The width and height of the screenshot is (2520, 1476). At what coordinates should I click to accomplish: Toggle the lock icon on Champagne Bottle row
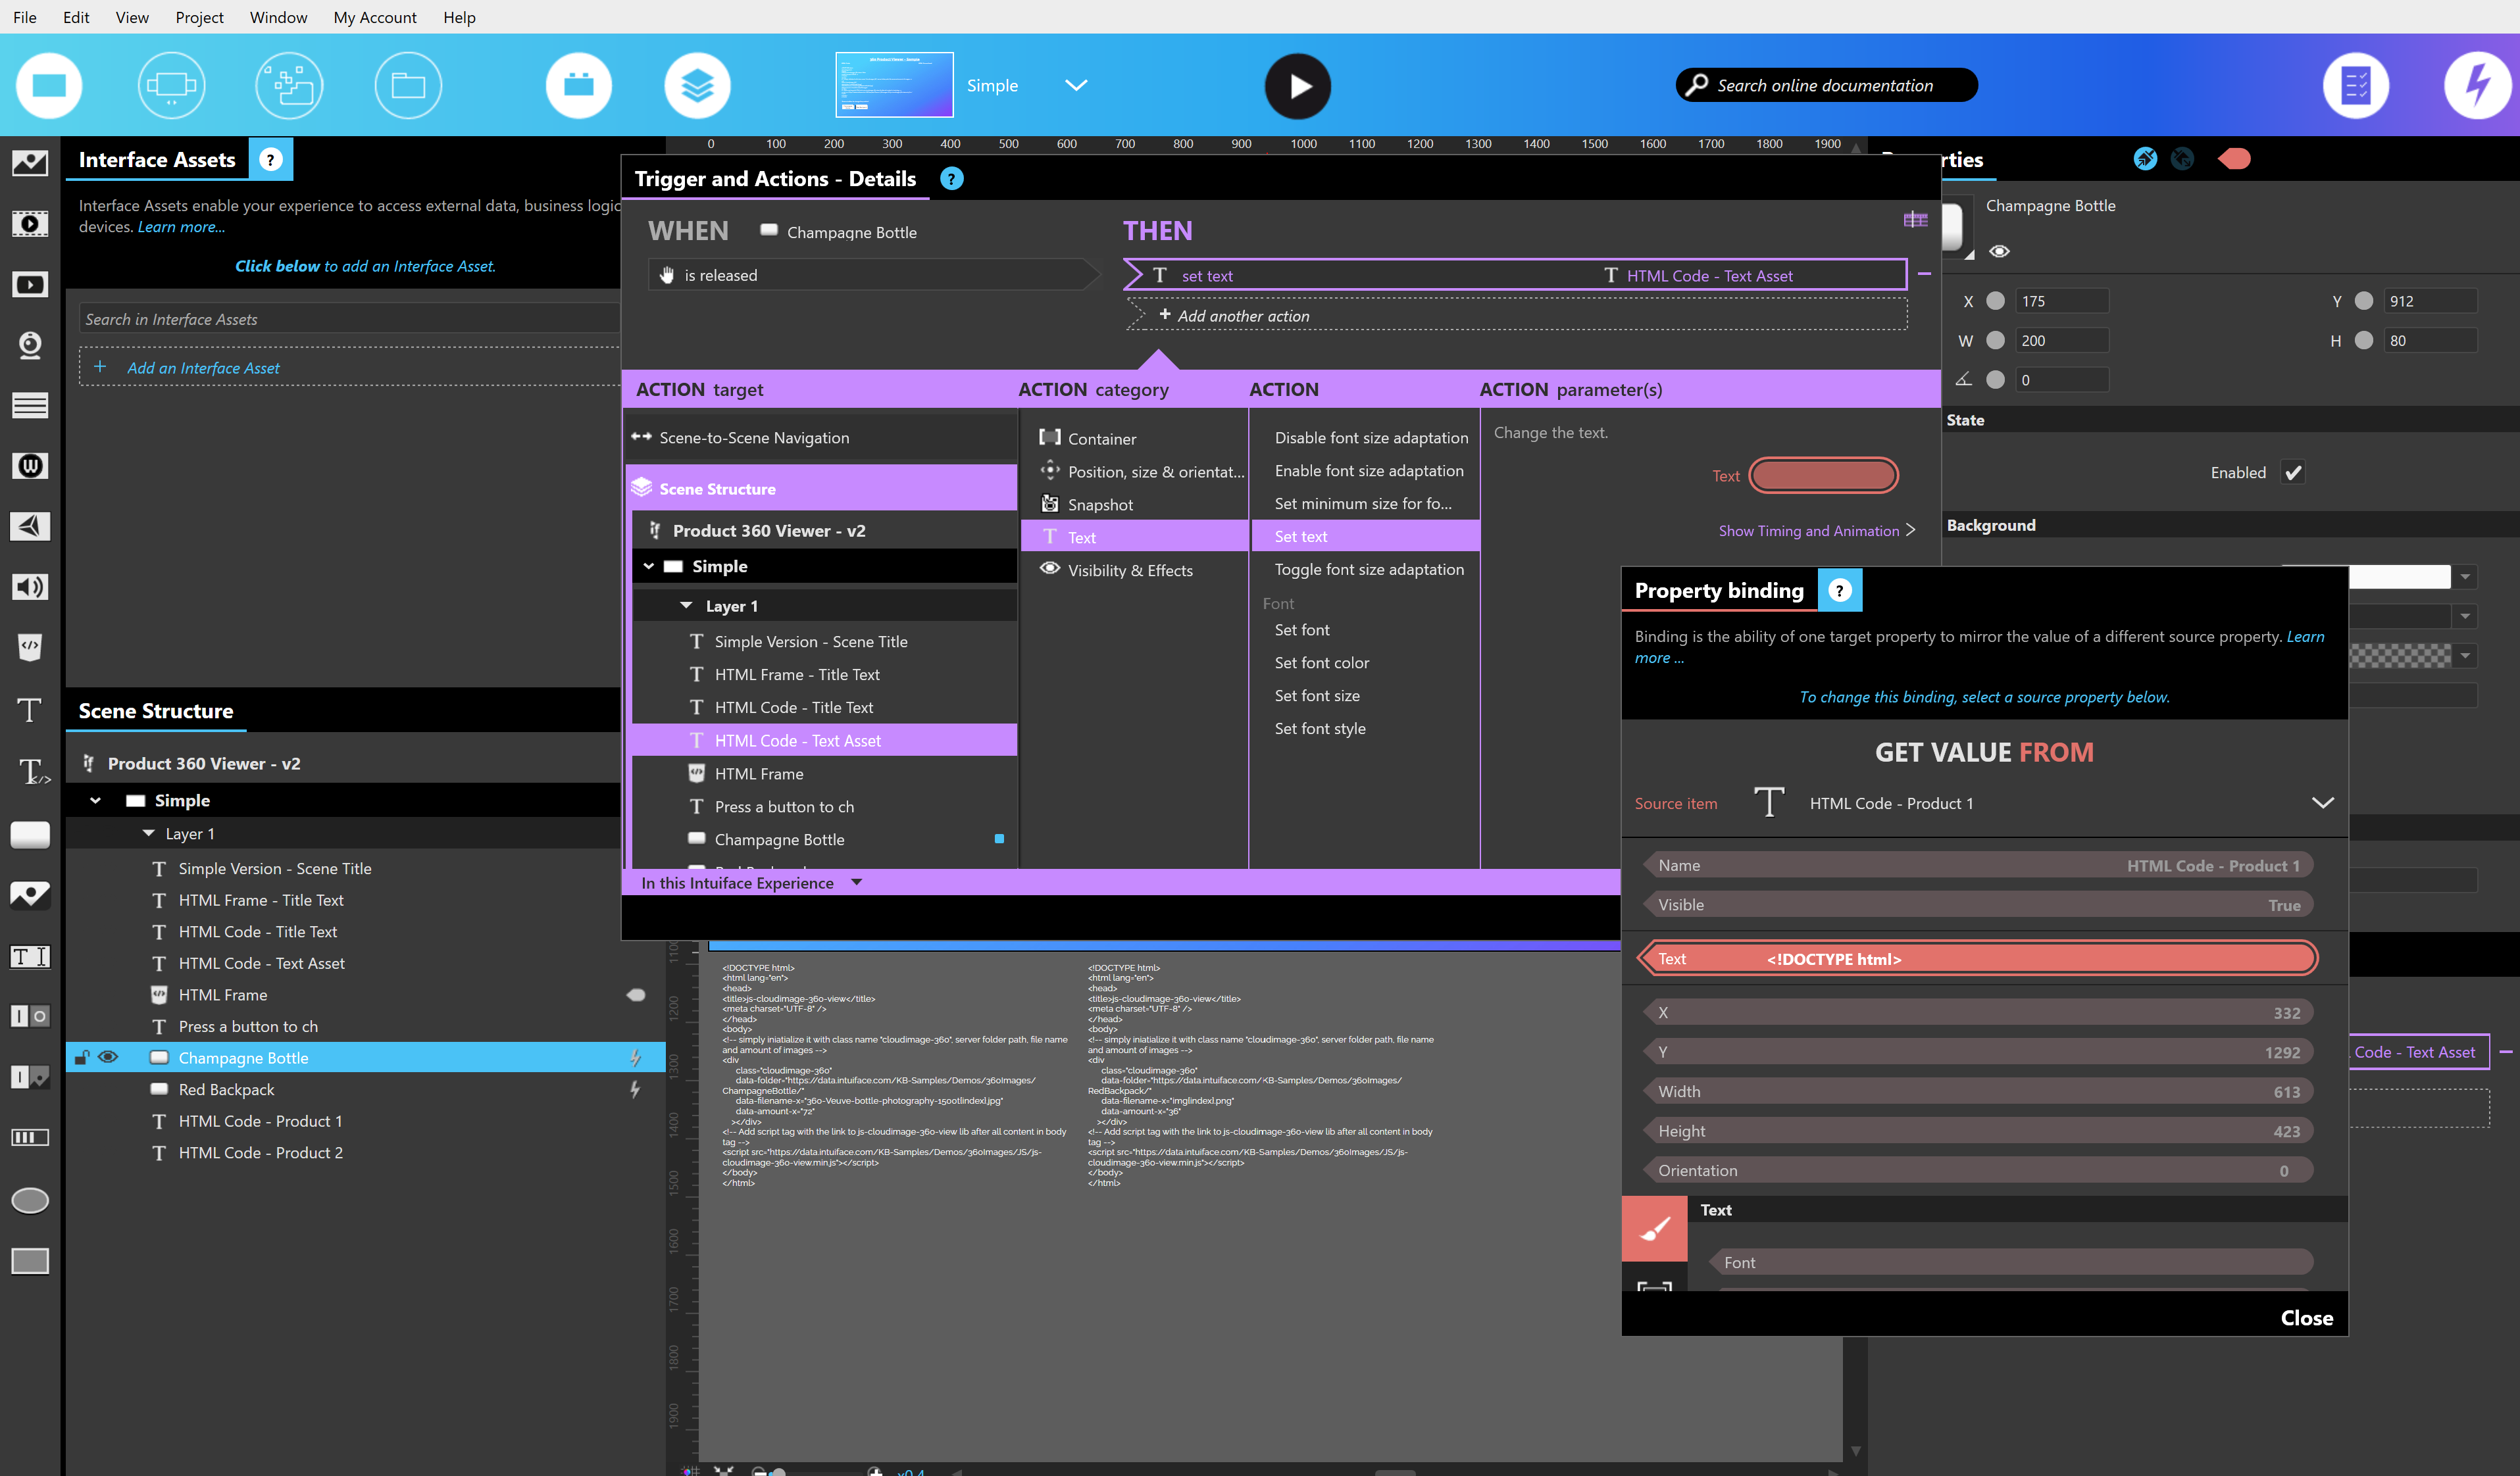(x=82, y=1057)
